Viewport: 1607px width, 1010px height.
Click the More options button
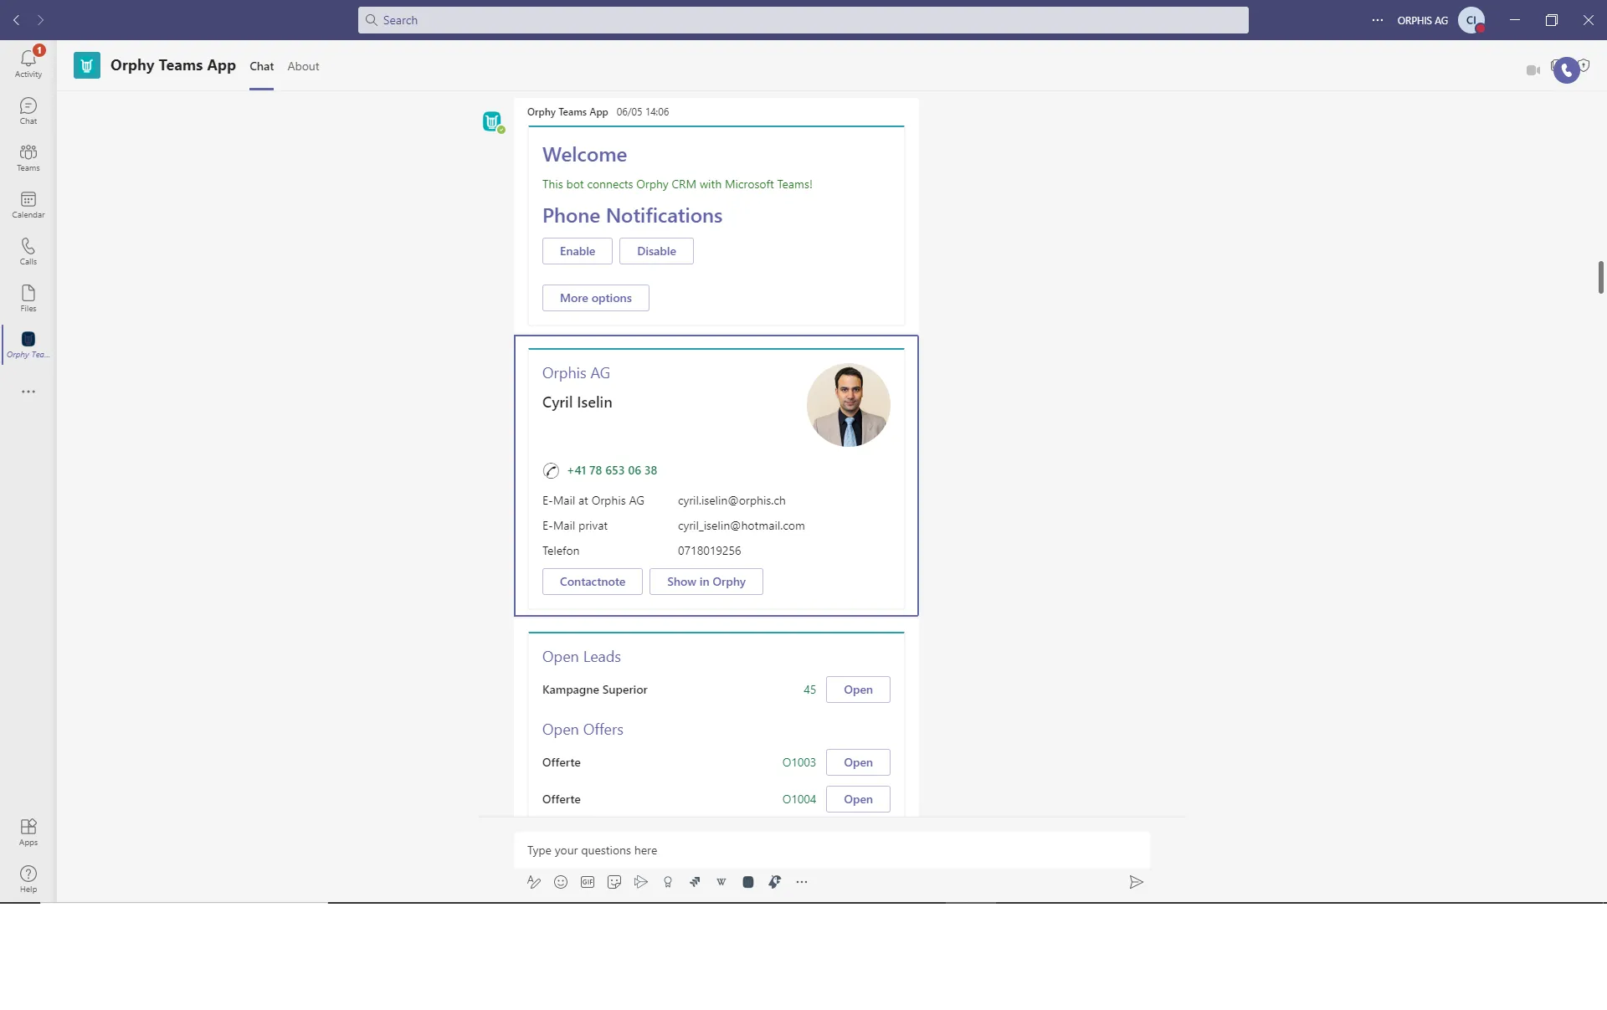[x=596, y=298]
